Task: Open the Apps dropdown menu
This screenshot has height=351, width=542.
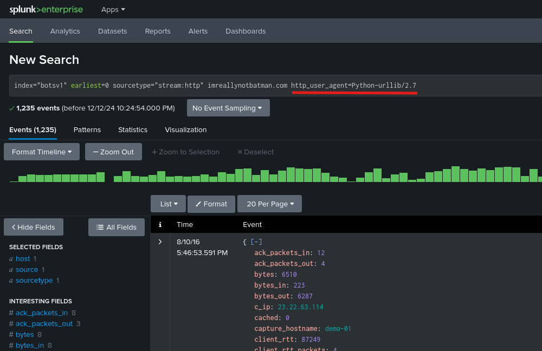Action: tap(113, 10)
